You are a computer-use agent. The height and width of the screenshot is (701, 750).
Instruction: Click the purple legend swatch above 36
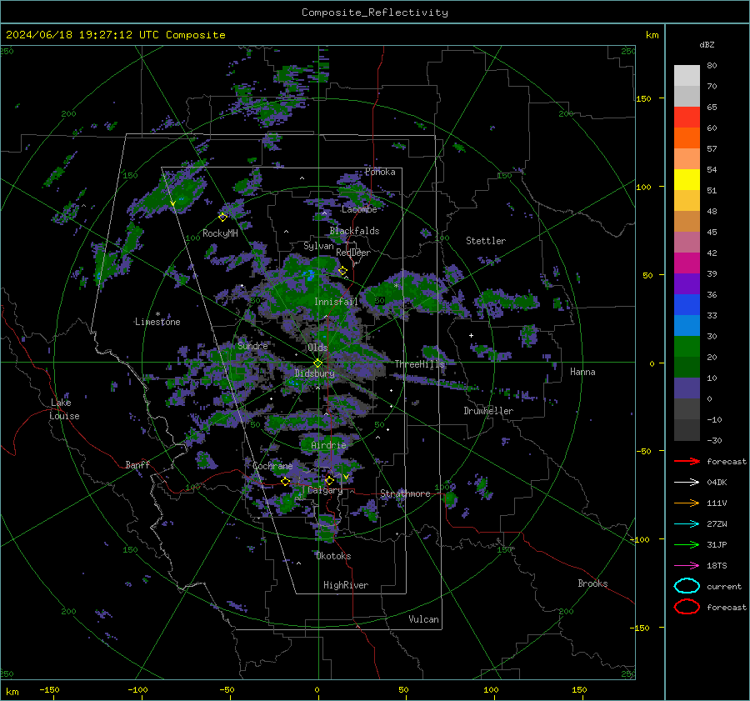(687, 283)
